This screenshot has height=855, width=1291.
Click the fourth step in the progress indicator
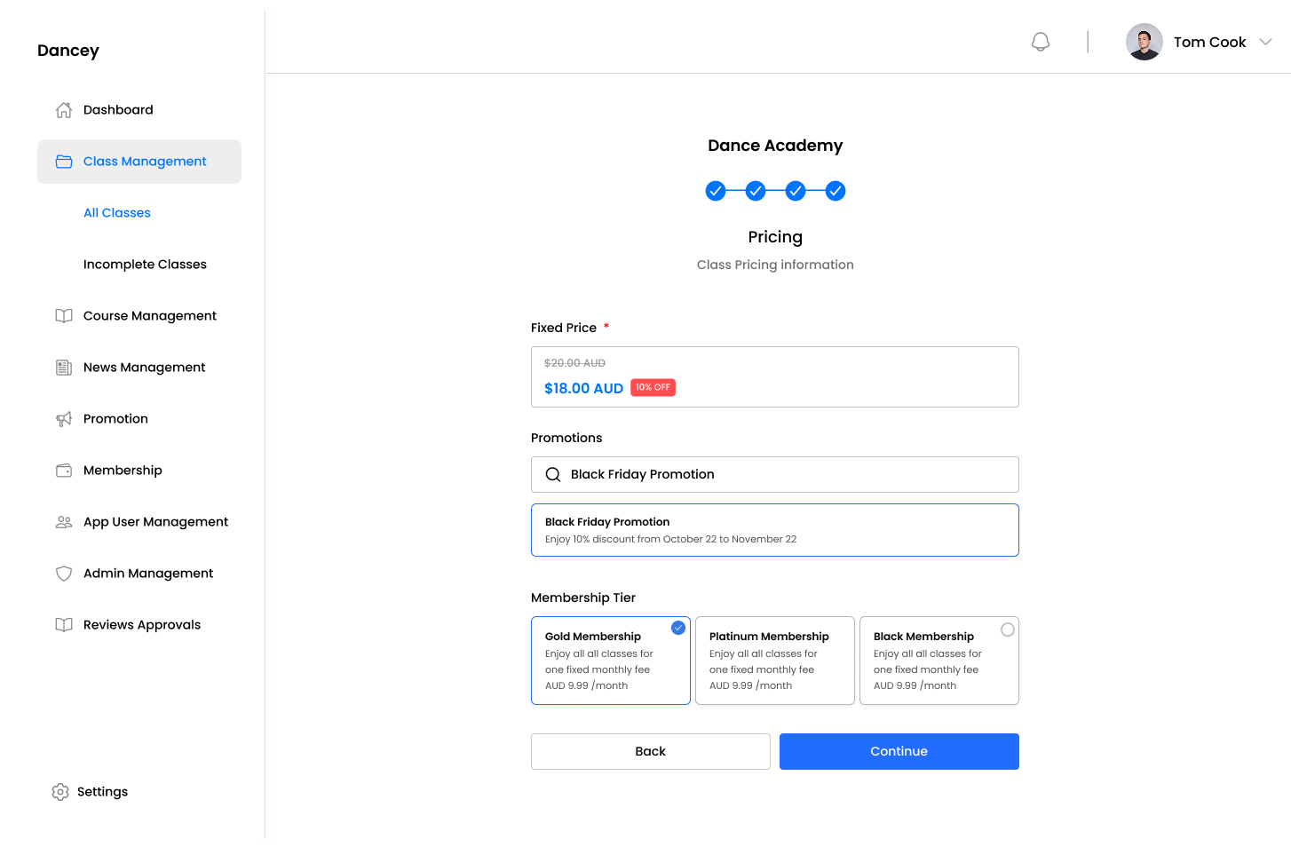pos(836,190)
